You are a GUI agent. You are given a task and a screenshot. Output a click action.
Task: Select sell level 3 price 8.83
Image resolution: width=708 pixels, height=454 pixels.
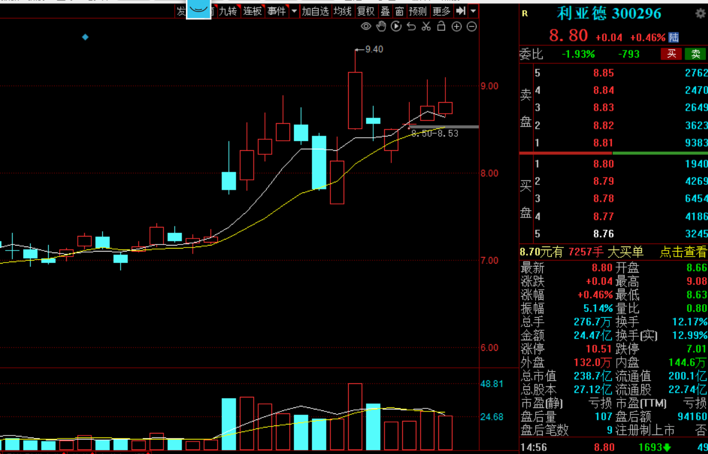click(x=603, y=107)
